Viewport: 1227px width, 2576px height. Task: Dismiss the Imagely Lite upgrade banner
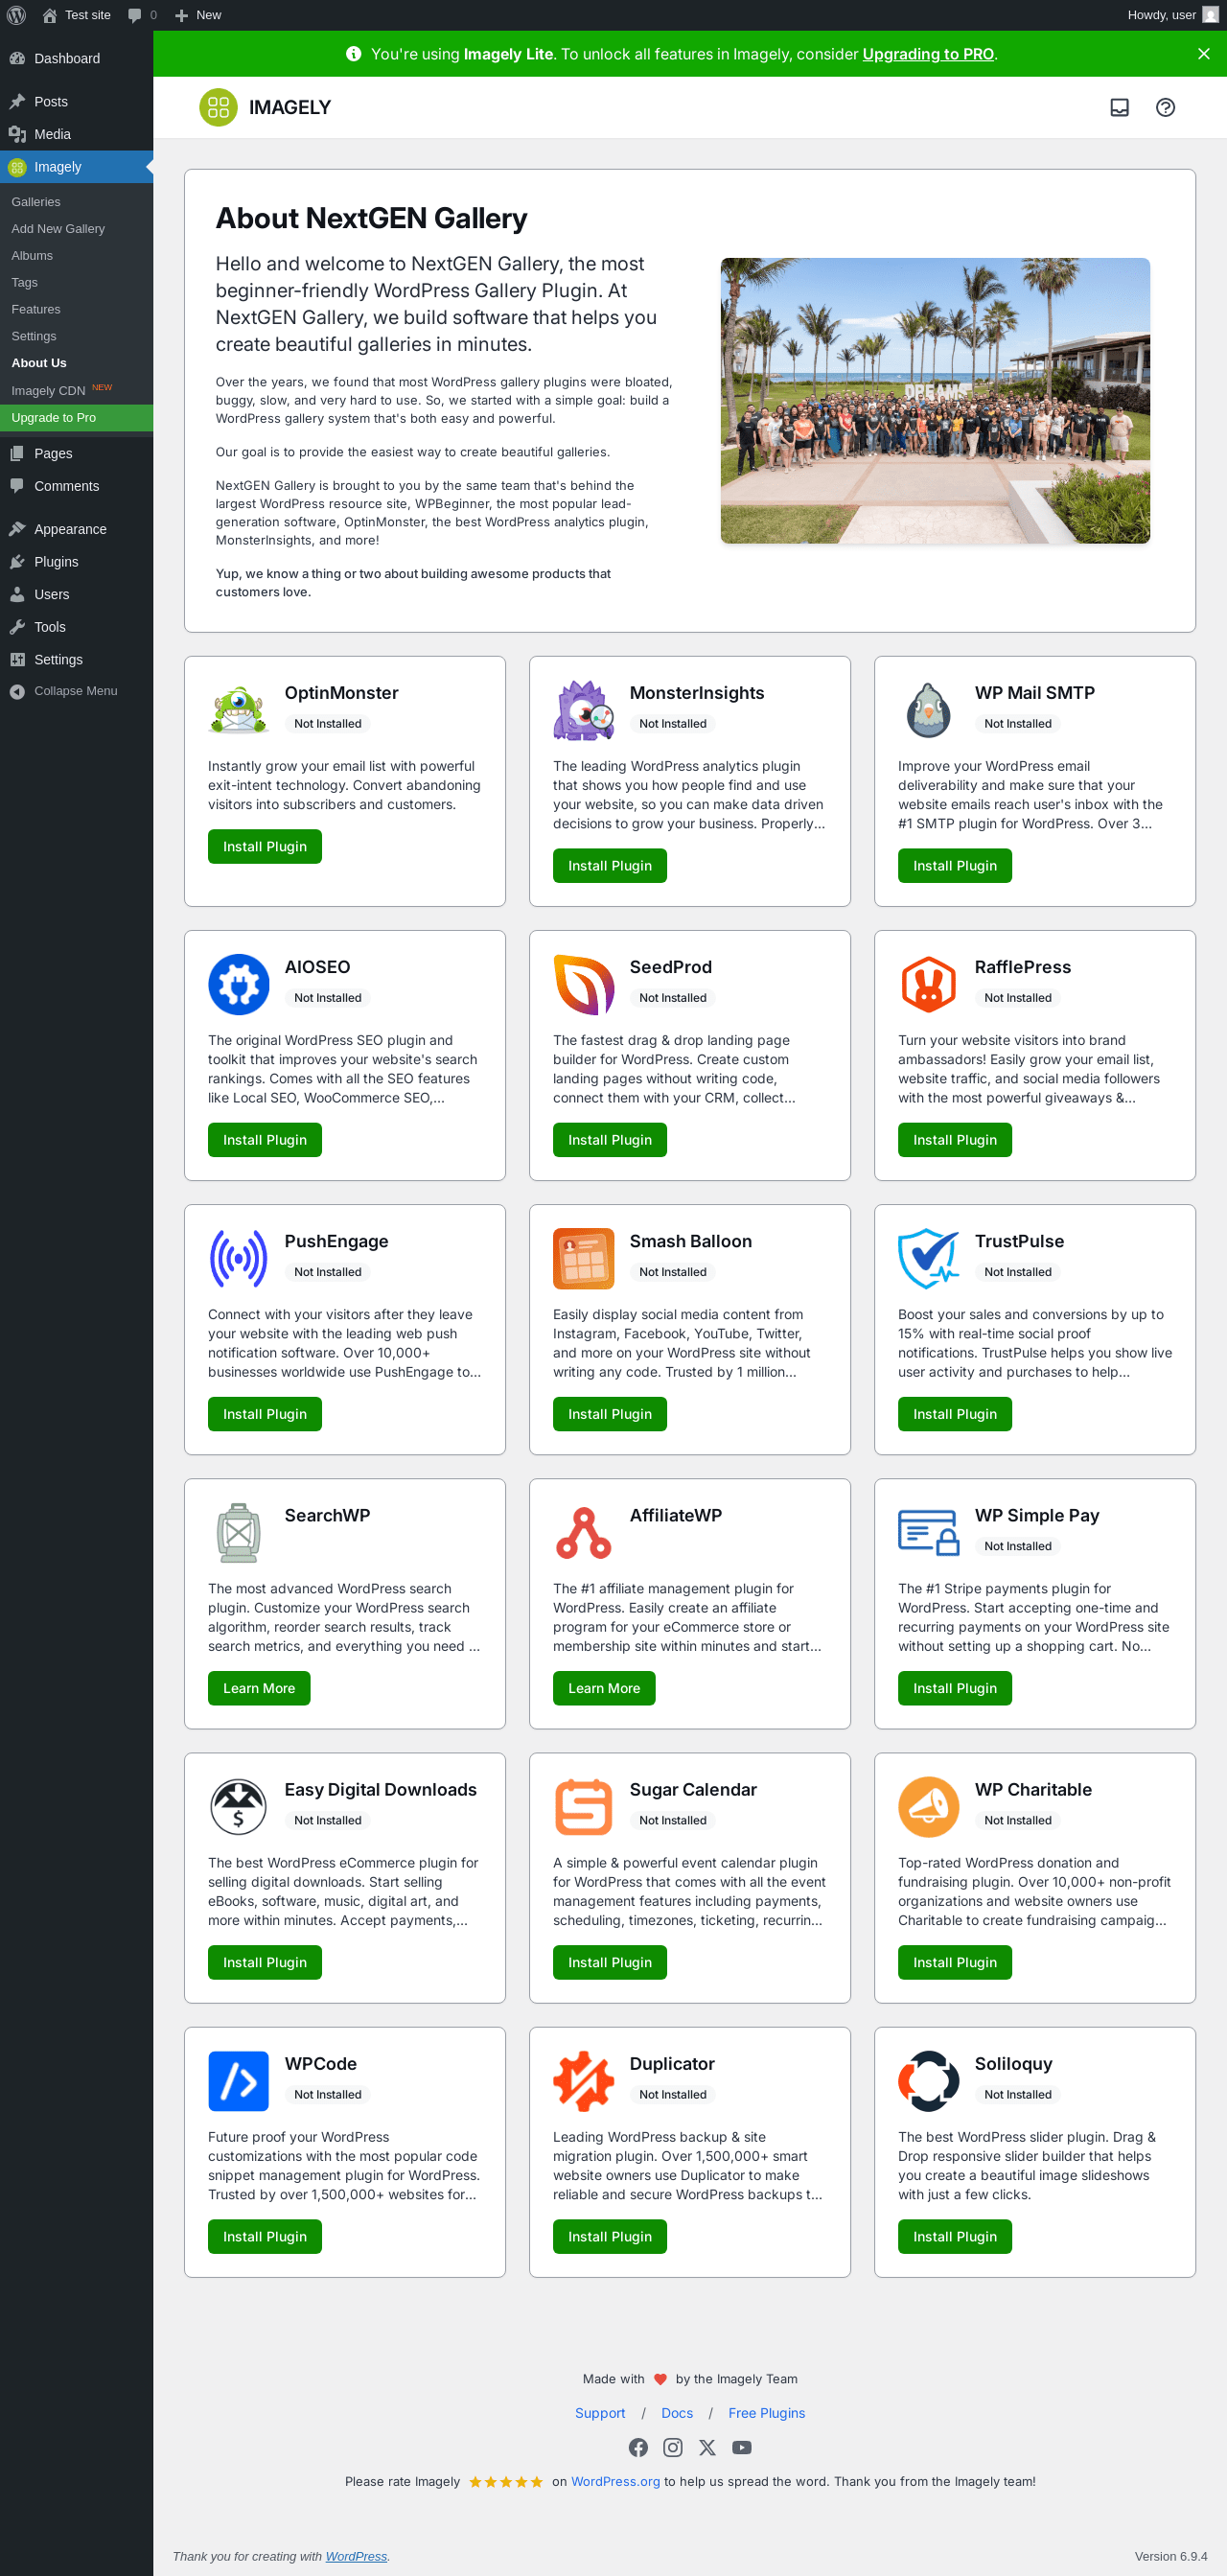pos(1203,54)
